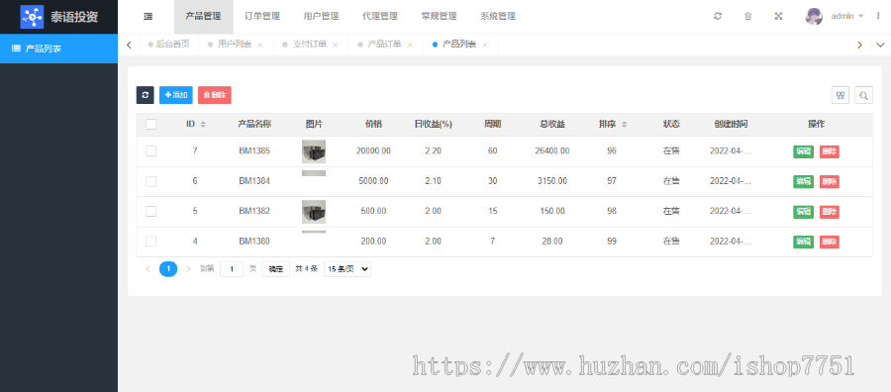Sort by ID column arrows
The image size is (891, 392).
click(203, 125)
